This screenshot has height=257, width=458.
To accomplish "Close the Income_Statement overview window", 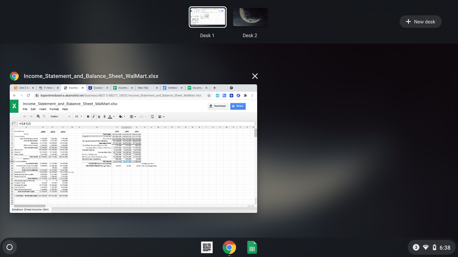I will [x=255, y=76].
